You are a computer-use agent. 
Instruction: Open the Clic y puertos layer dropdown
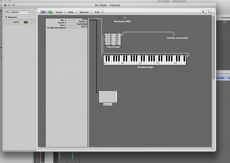pyautogui.click(x=17, y=12)
